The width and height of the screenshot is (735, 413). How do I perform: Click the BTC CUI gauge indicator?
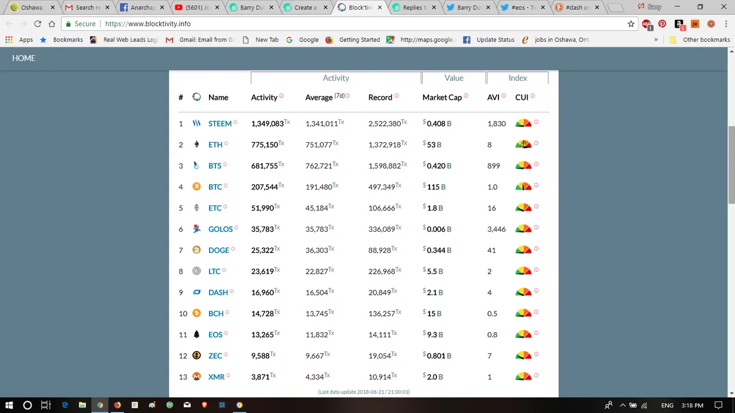point(523,186)
